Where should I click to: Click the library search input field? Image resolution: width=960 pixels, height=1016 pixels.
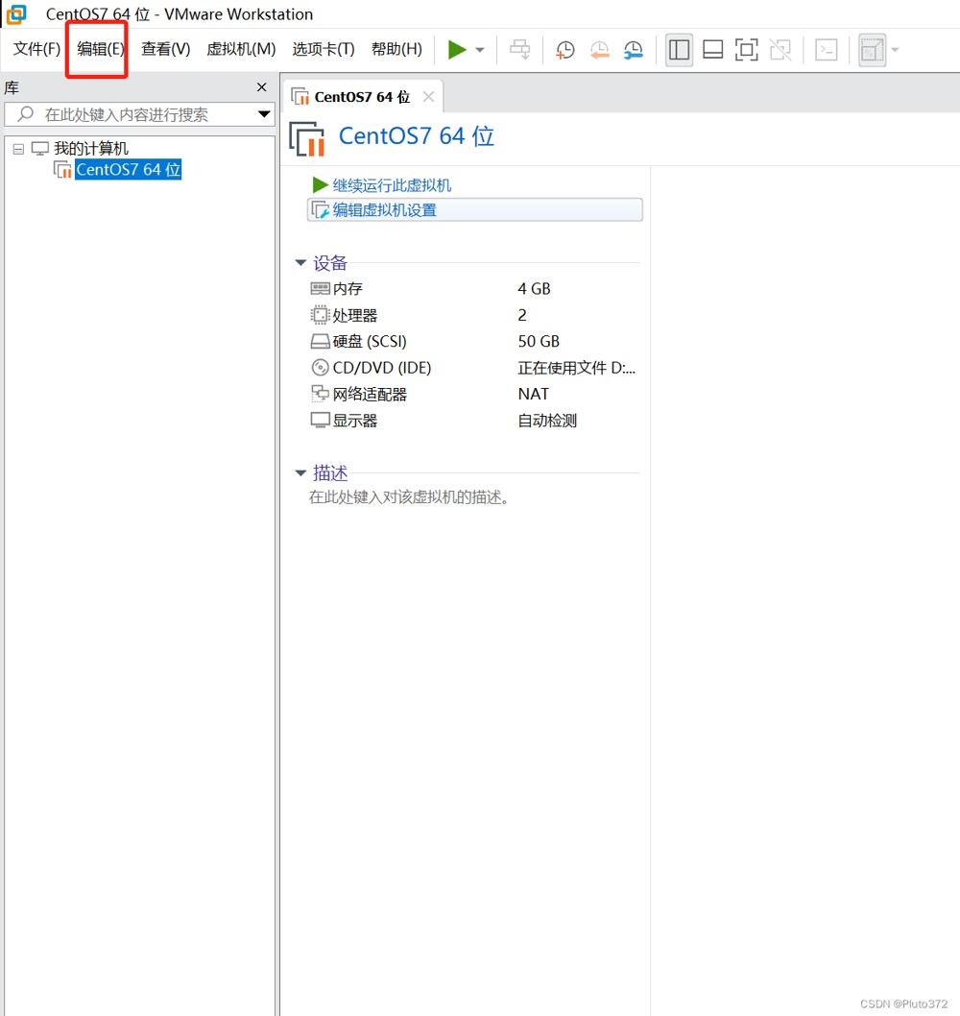139,114
